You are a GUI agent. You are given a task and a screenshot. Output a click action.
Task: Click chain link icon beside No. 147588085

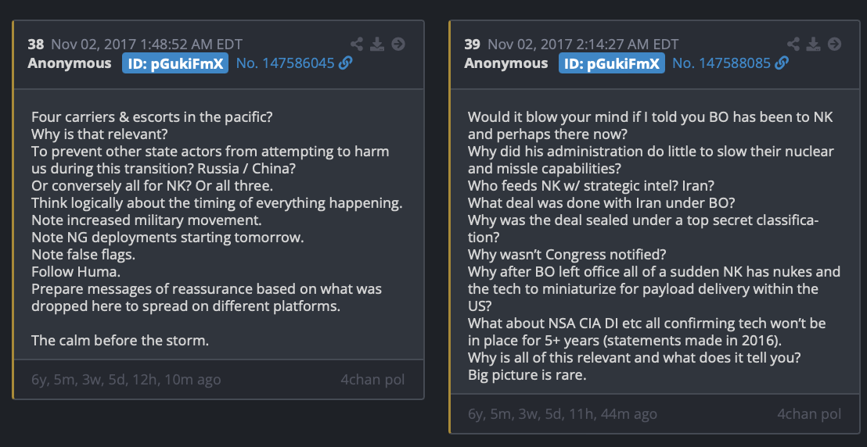[782, 63]
